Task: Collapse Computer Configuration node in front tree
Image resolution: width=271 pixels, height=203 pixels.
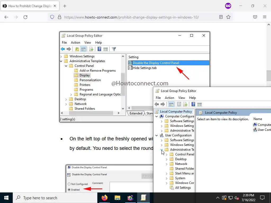Action: (x=157, y=116)
